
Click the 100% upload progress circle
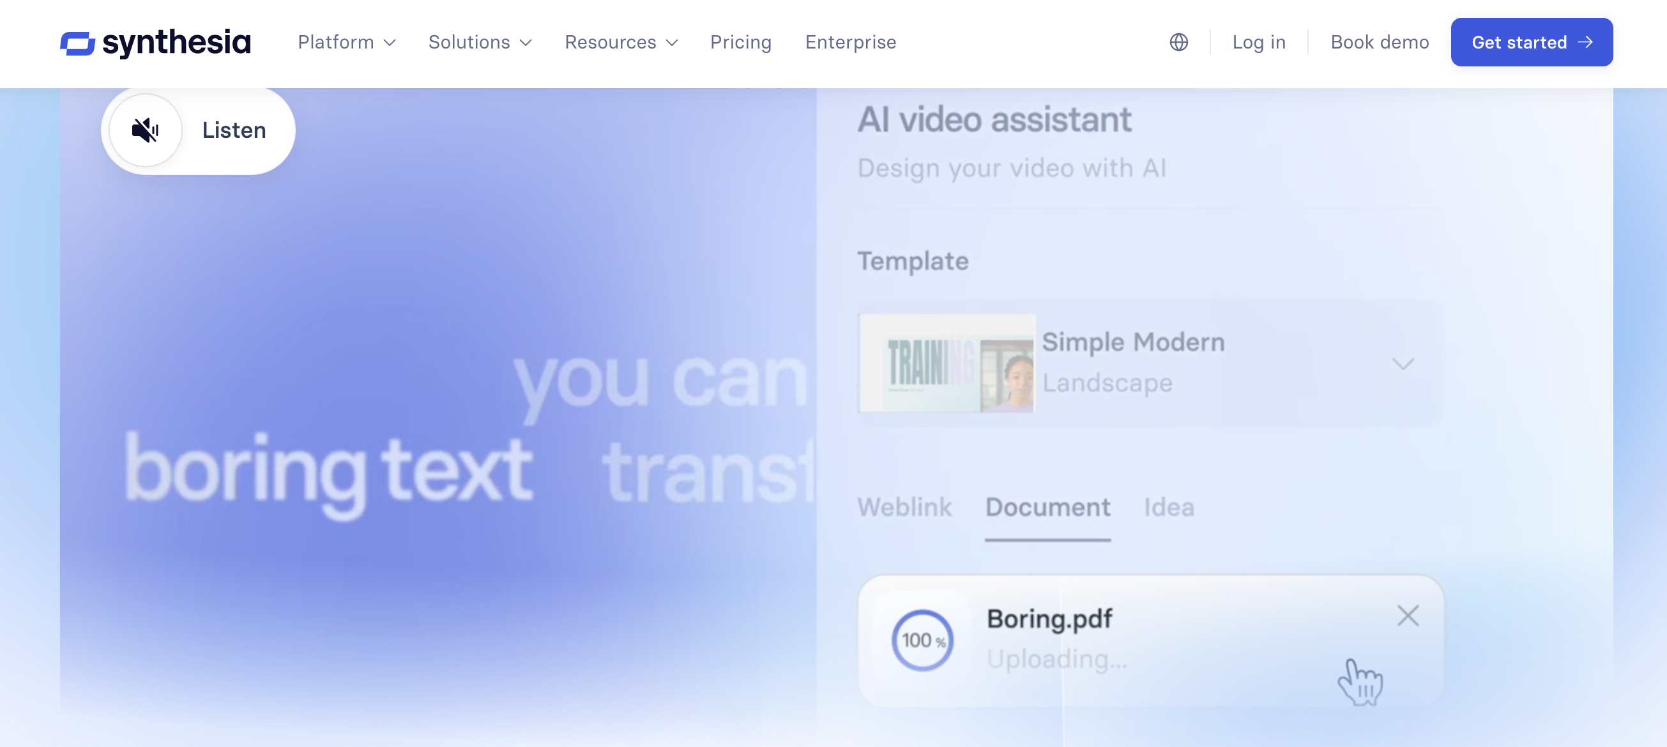point(922,640)
